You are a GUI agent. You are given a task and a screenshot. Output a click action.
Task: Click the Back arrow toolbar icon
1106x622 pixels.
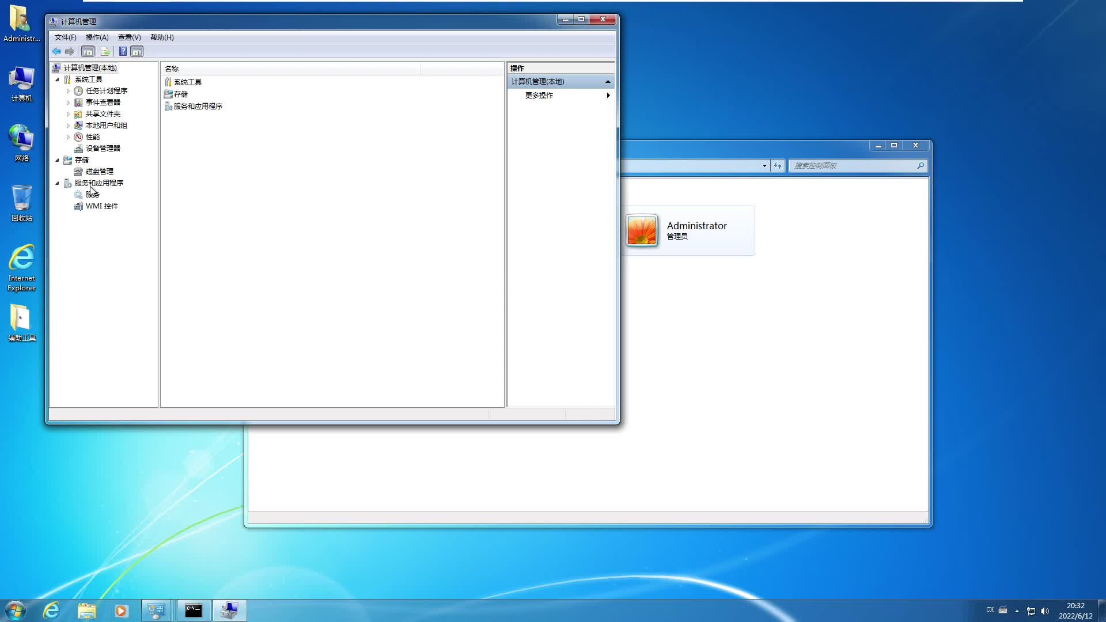[56, 52]
